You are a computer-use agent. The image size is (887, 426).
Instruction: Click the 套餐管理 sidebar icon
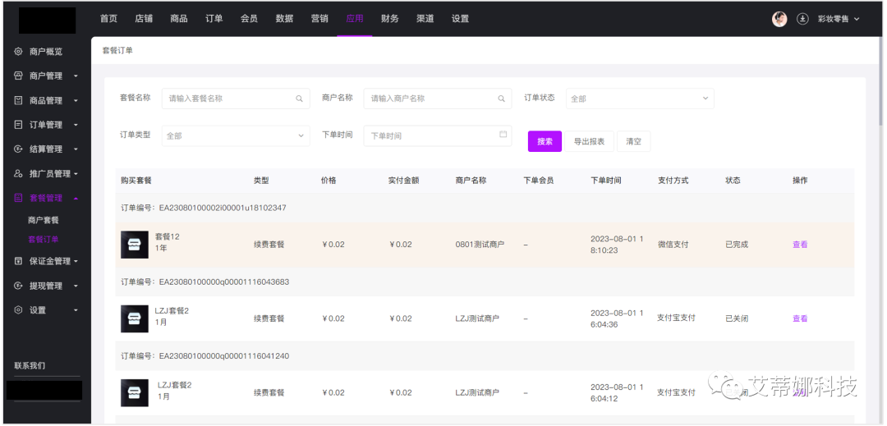(18, 198)
